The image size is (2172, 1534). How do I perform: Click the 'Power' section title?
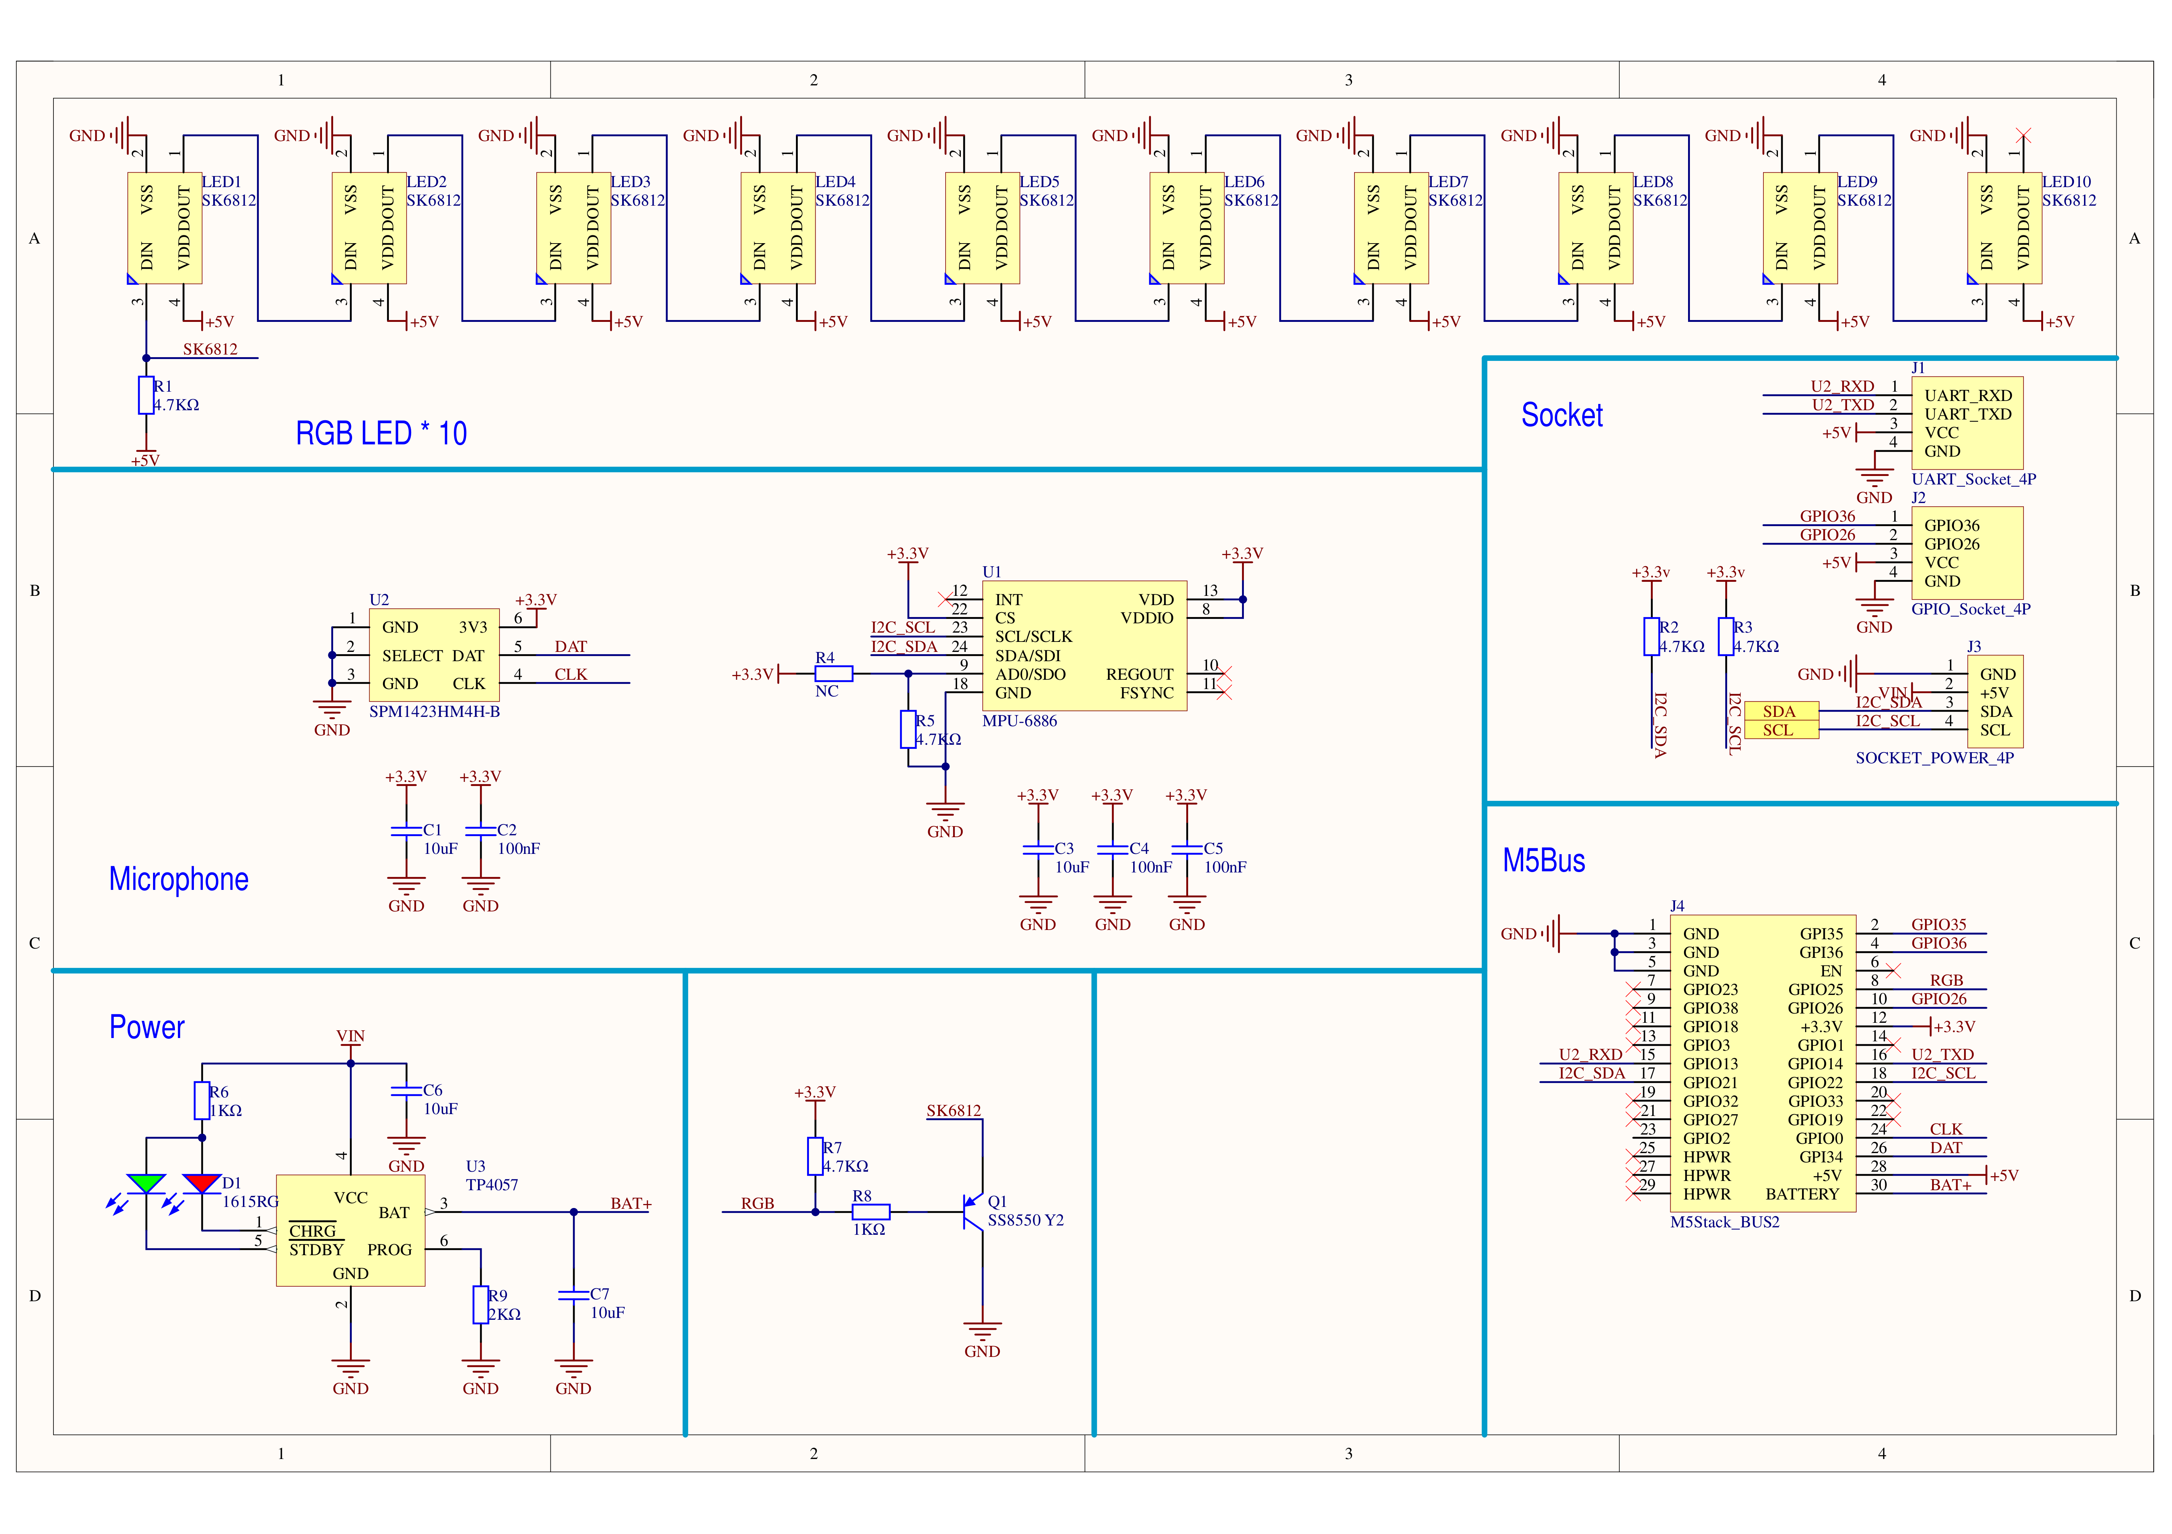click(x=147, y=1027)
